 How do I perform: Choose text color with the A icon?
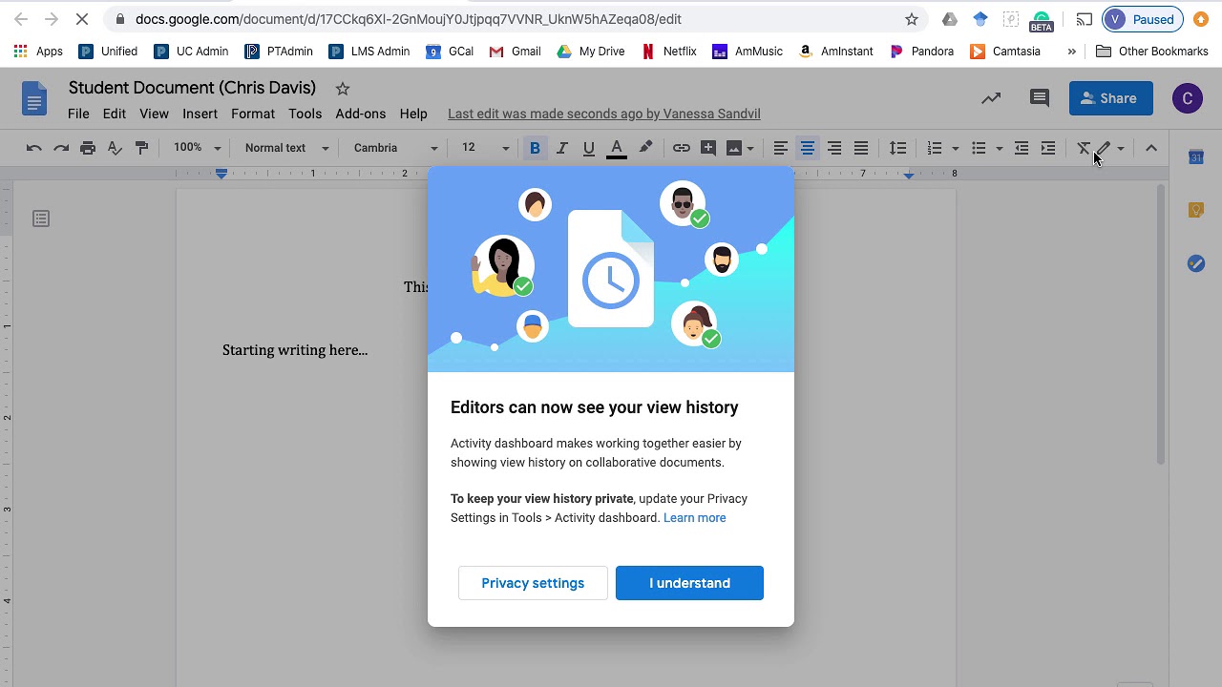click(617, 148)
